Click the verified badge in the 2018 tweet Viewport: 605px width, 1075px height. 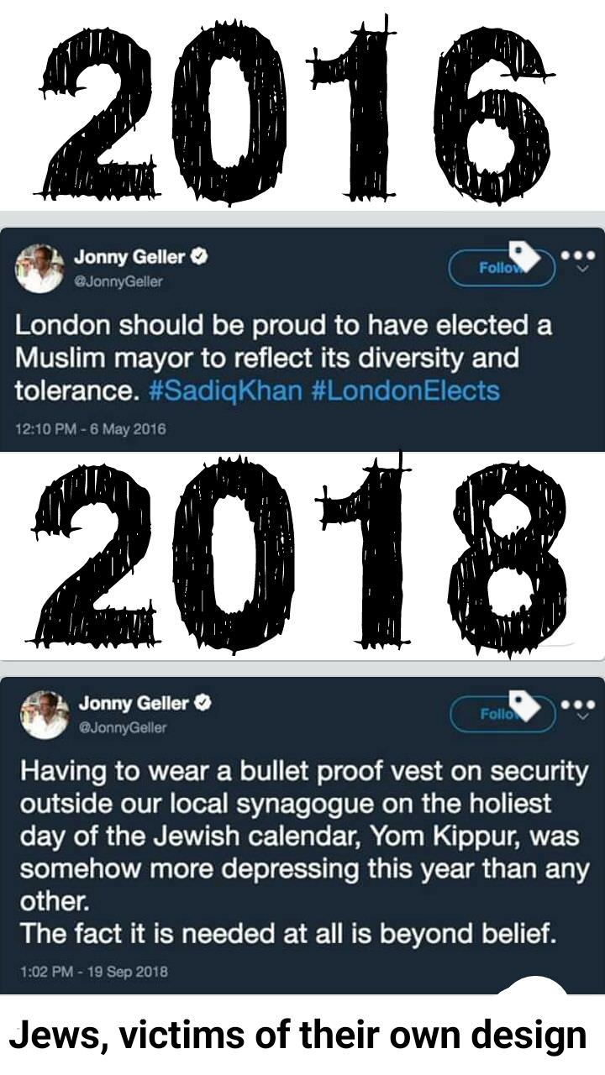(x=203, y=704)
